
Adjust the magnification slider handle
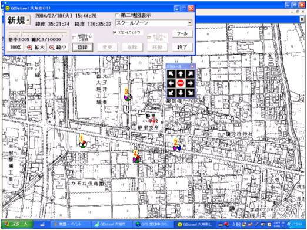22,33
